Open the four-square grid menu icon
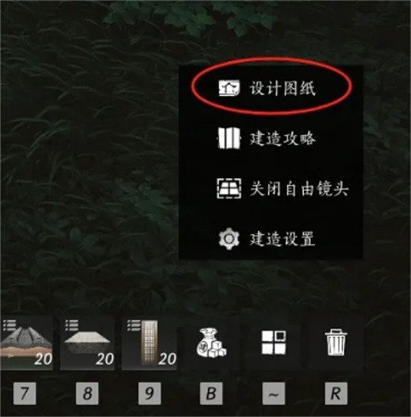Viewport: 411px width, 417px height. tap(274, 343)
